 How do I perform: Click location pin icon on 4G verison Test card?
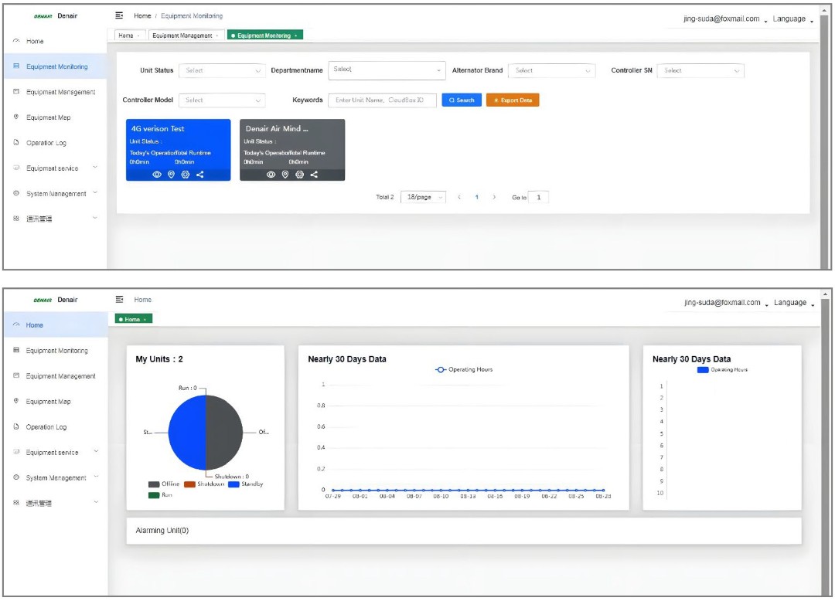point(171,175)
